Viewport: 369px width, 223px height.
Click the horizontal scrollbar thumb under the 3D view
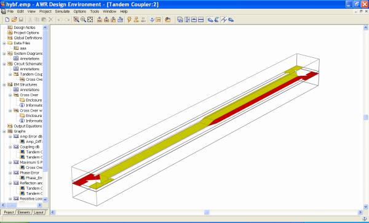pos(207,213)
